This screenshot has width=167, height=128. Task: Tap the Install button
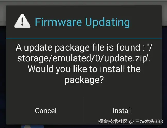pos(122,111)
